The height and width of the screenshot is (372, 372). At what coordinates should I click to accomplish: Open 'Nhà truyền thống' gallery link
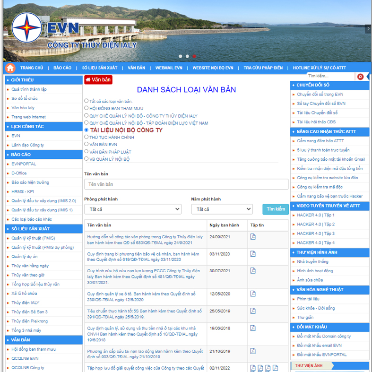click(x=313, y=261)
